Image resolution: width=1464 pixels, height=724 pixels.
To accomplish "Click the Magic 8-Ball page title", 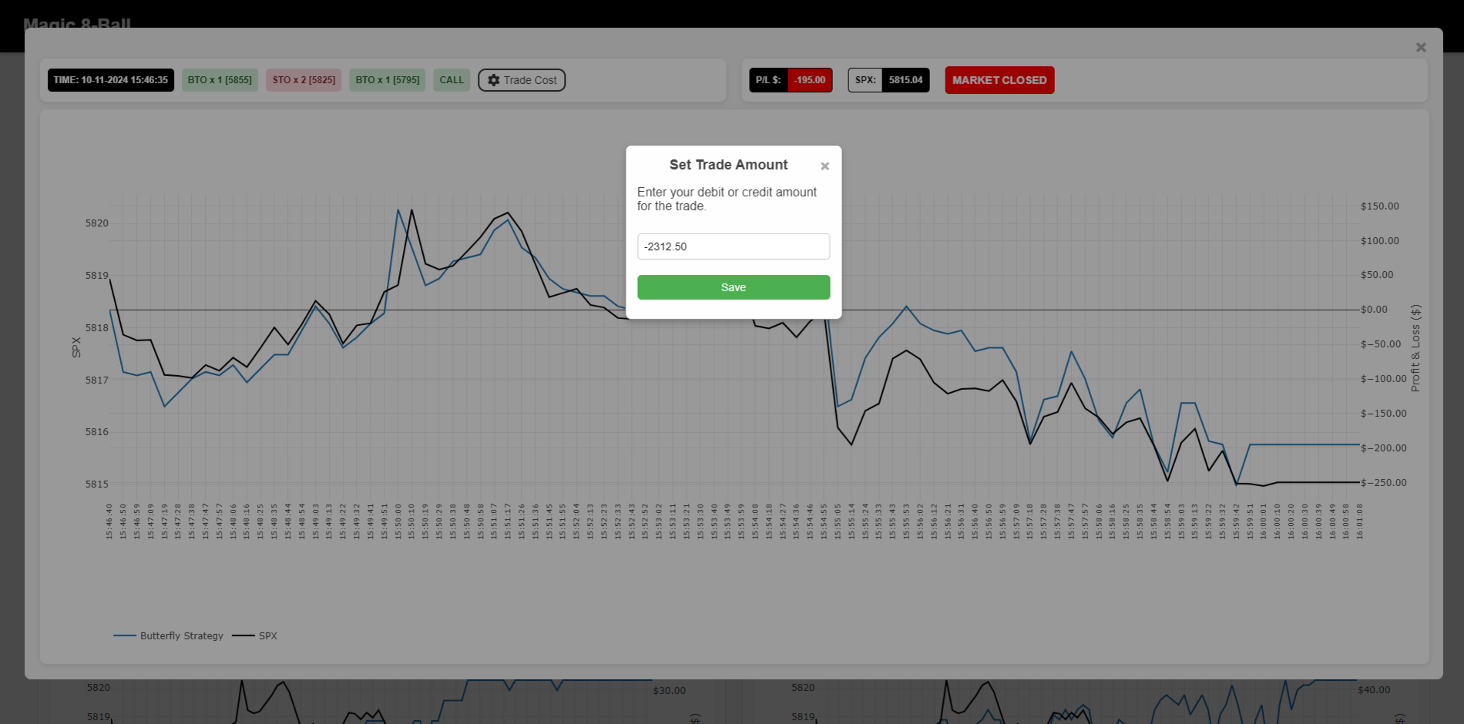I will [77, 24].
